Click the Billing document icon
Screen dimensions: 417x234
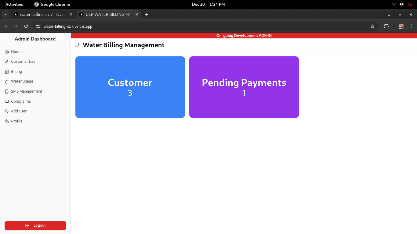[7, 72]
